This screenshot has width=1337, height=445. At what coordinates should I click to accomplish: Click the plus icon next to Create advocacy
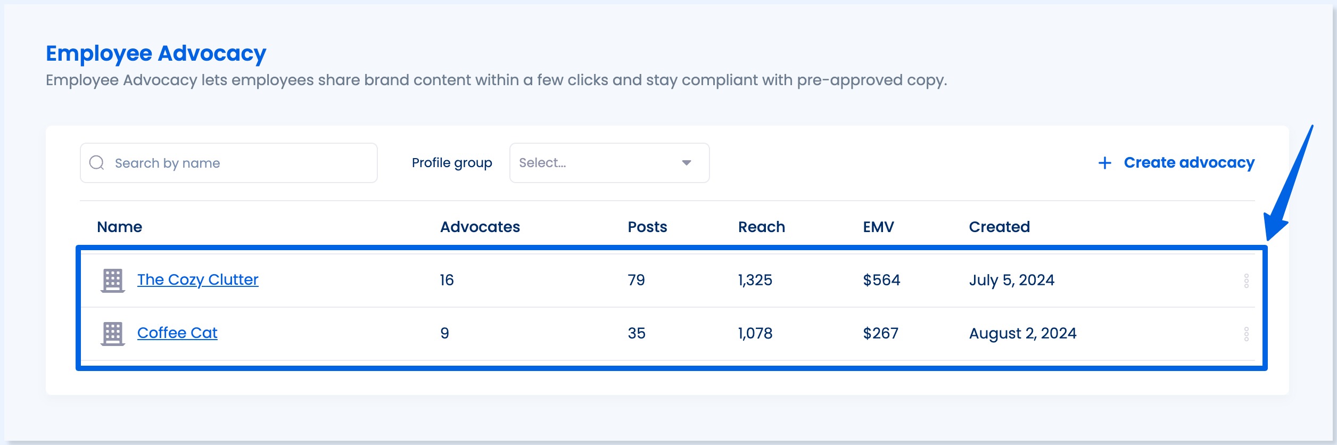pyautogui.click(x=1104, y=162)
